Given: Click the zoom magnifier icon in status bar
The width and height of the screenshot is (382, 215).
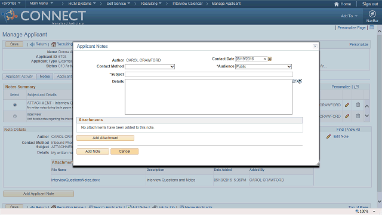Looking at the screenshot, I should (x=357, y=211).
